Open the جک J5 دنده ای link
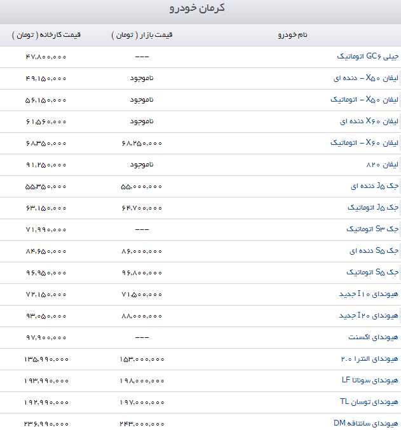The width and height of the screenshot is (401, 430). [x=375, y=186]
